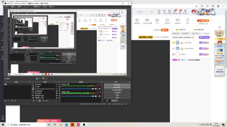Move the source down with the down arrow
The width and height of the screenshot is (227, 127).
coord(47,101)
